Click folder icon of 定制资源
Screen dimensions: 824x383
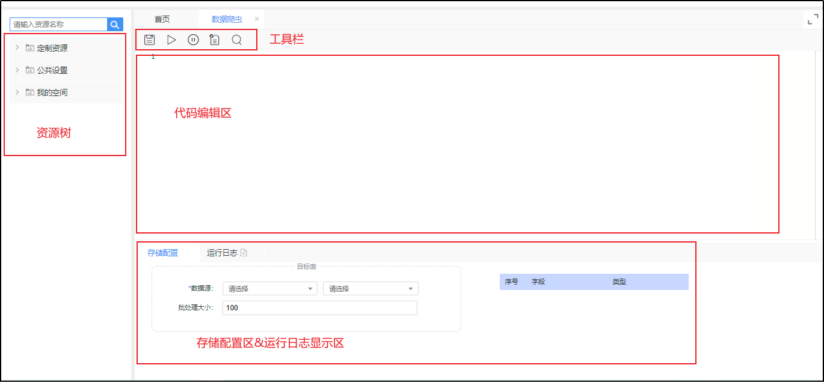tap(29, 48)
